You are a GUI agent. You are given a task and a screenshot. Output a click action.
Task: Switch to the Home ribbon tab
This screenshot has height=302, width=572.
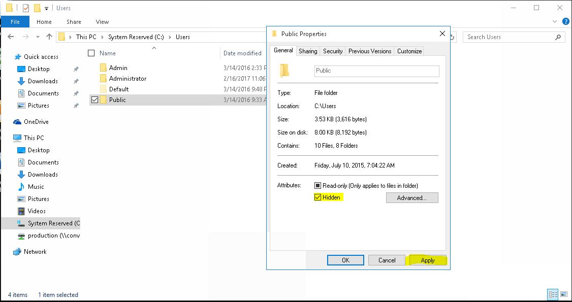tap(44, 22)
